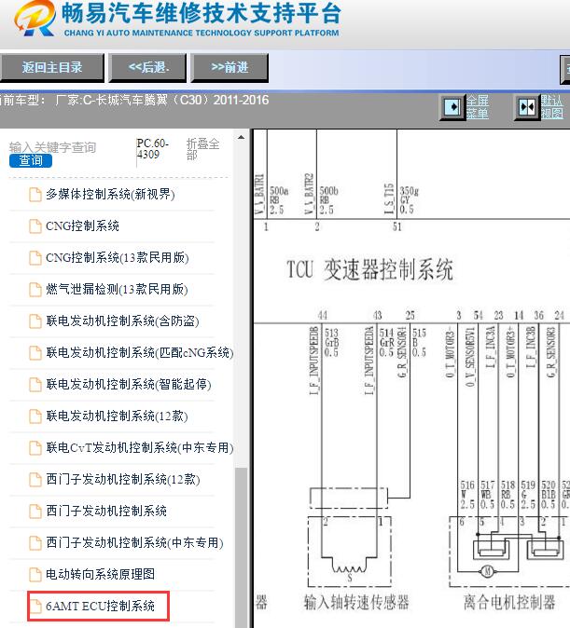
Task: Click the tree panel scrollbar thumb
Action: coord(241,547)
